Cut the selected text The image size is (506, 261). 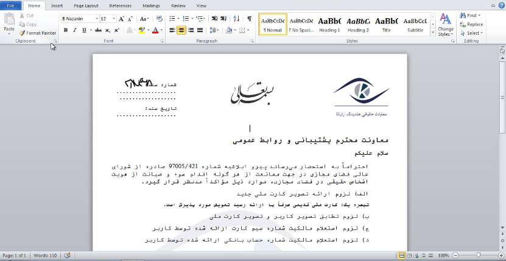click(x=26, y=15)
